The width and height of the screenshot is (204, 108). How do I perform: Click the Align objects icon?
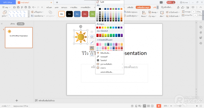tap(144, 13)
